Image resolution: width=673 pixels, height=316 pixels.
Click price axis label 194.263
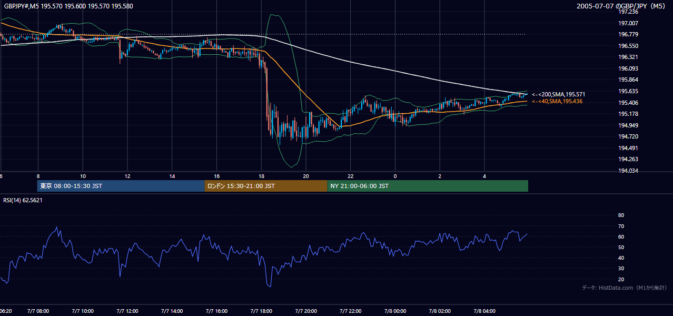(629, 159)
